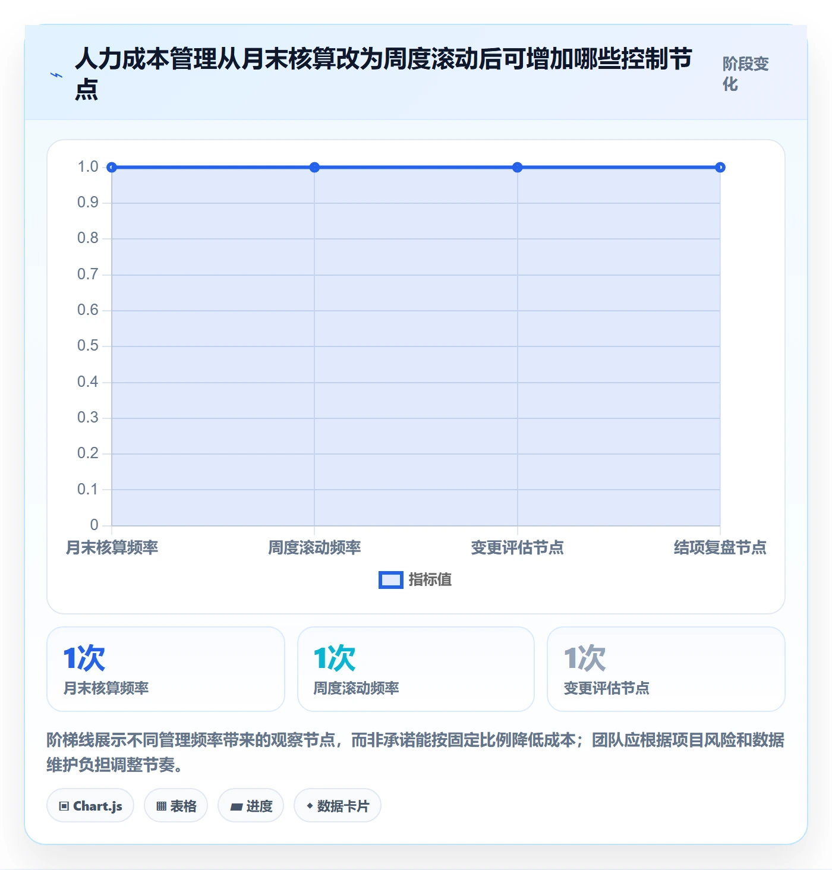Viewport: 832px width, 870px height.
Task: Click the 0.5 y-axis tick value
Action: click(88, 346)
